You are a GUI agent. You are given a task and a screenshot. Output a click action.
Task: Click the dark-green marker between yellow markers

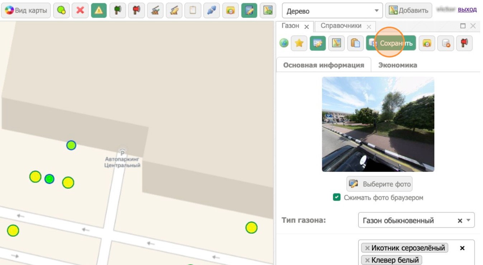[x=49, y=179]
